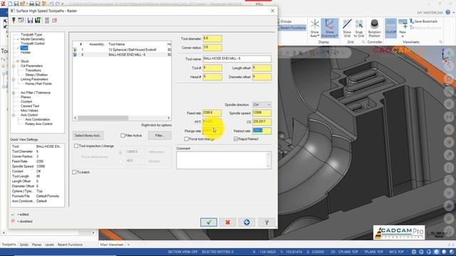The height and width of the screenshot is (256, 456).
Task: Enable the Filter Active checkbox
Action: [123, 136]
